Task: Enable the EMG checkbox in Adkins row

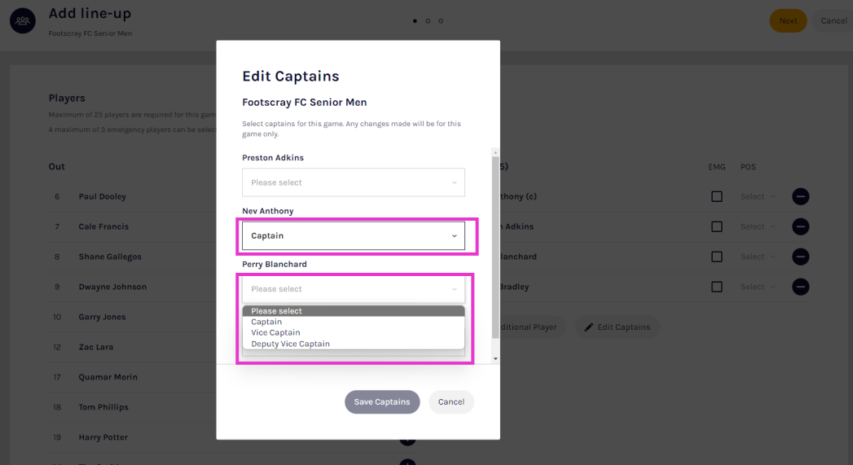Action: tap(716, 226)
